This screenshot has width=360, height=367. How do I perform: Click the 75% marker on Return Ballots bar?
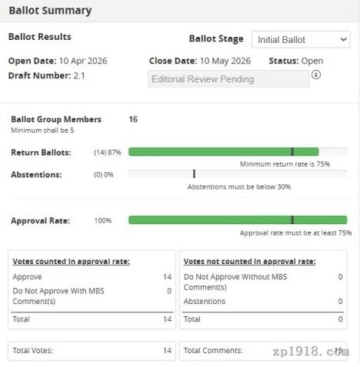point(292,152)
